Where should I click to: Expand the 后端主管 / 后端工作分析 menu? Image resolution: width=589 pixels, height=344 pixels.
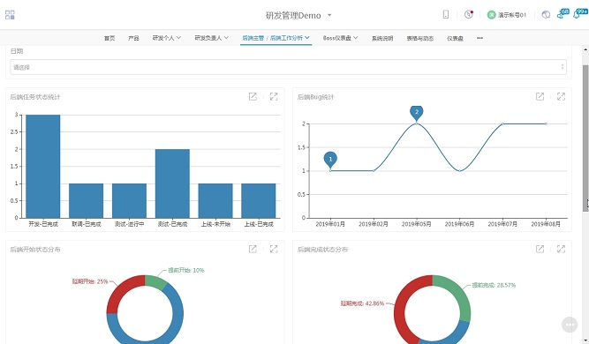pyautogui.click(x=276, y=38)
